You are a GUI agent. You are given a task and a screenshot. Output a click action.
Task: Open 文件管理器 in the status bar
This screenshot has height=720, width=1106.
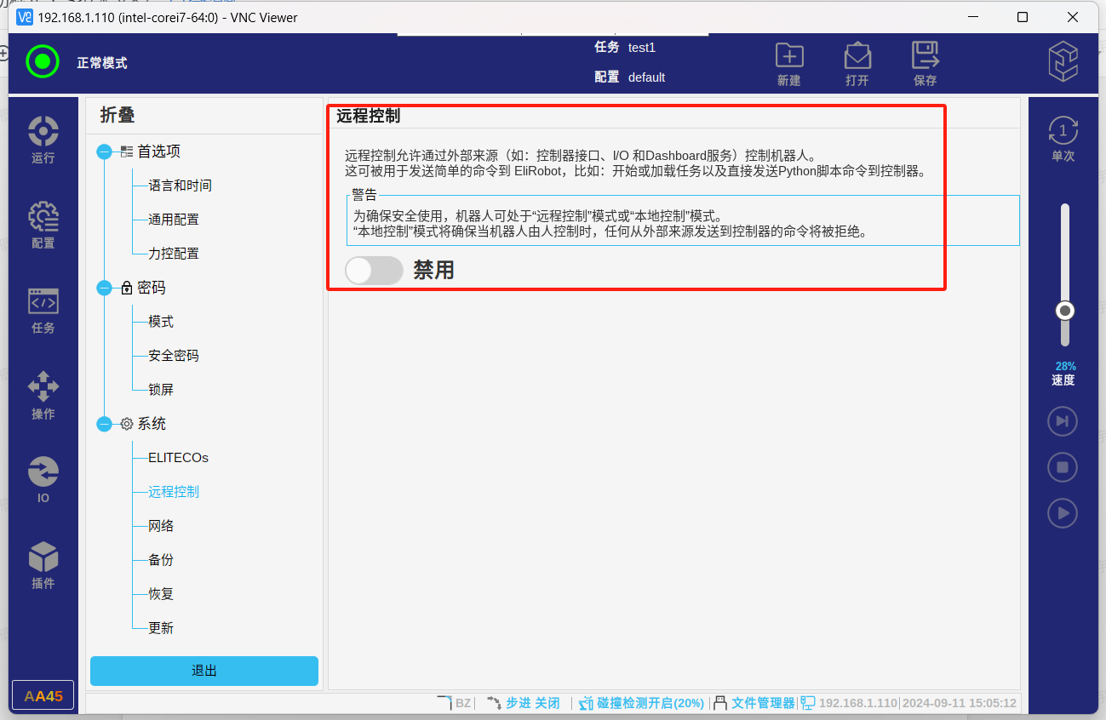point(762,703)
